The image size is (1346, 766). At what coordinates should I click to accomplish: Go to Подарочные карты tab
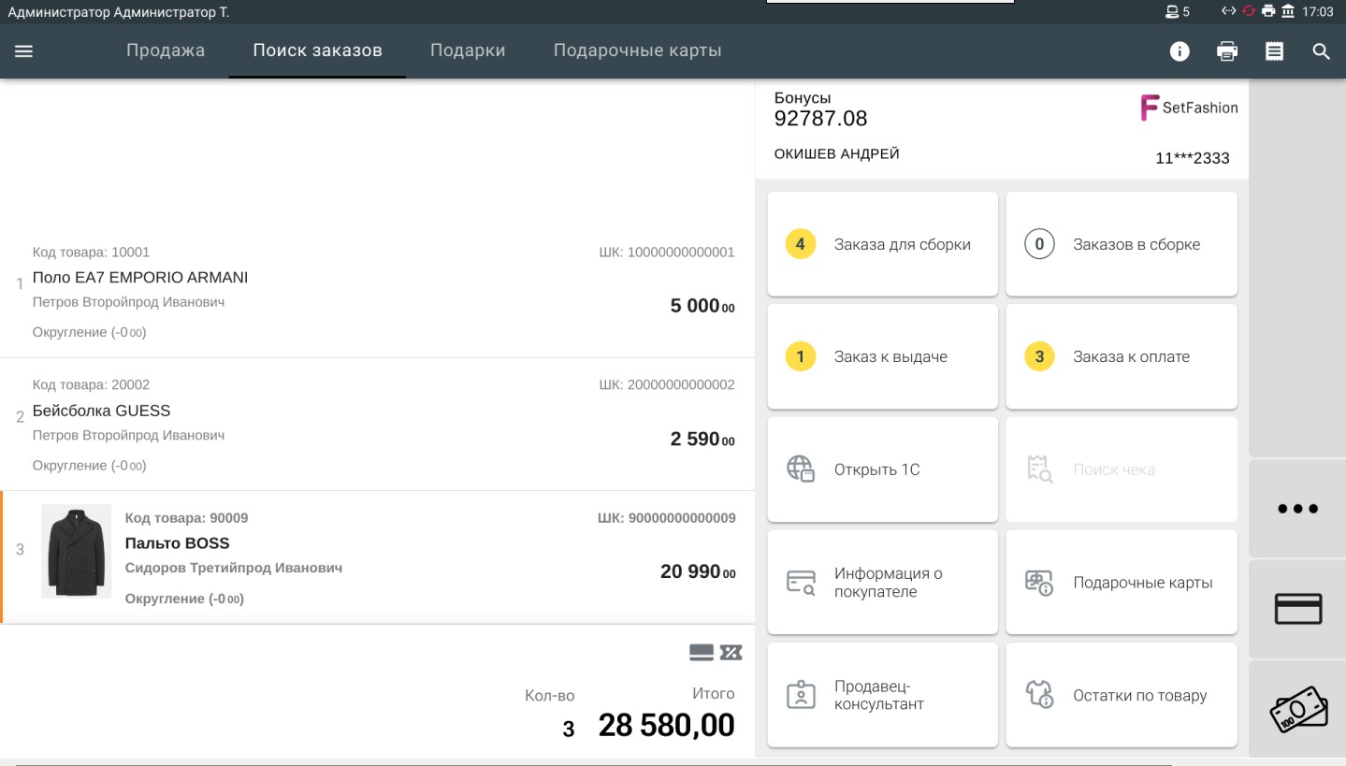[637, 51]
